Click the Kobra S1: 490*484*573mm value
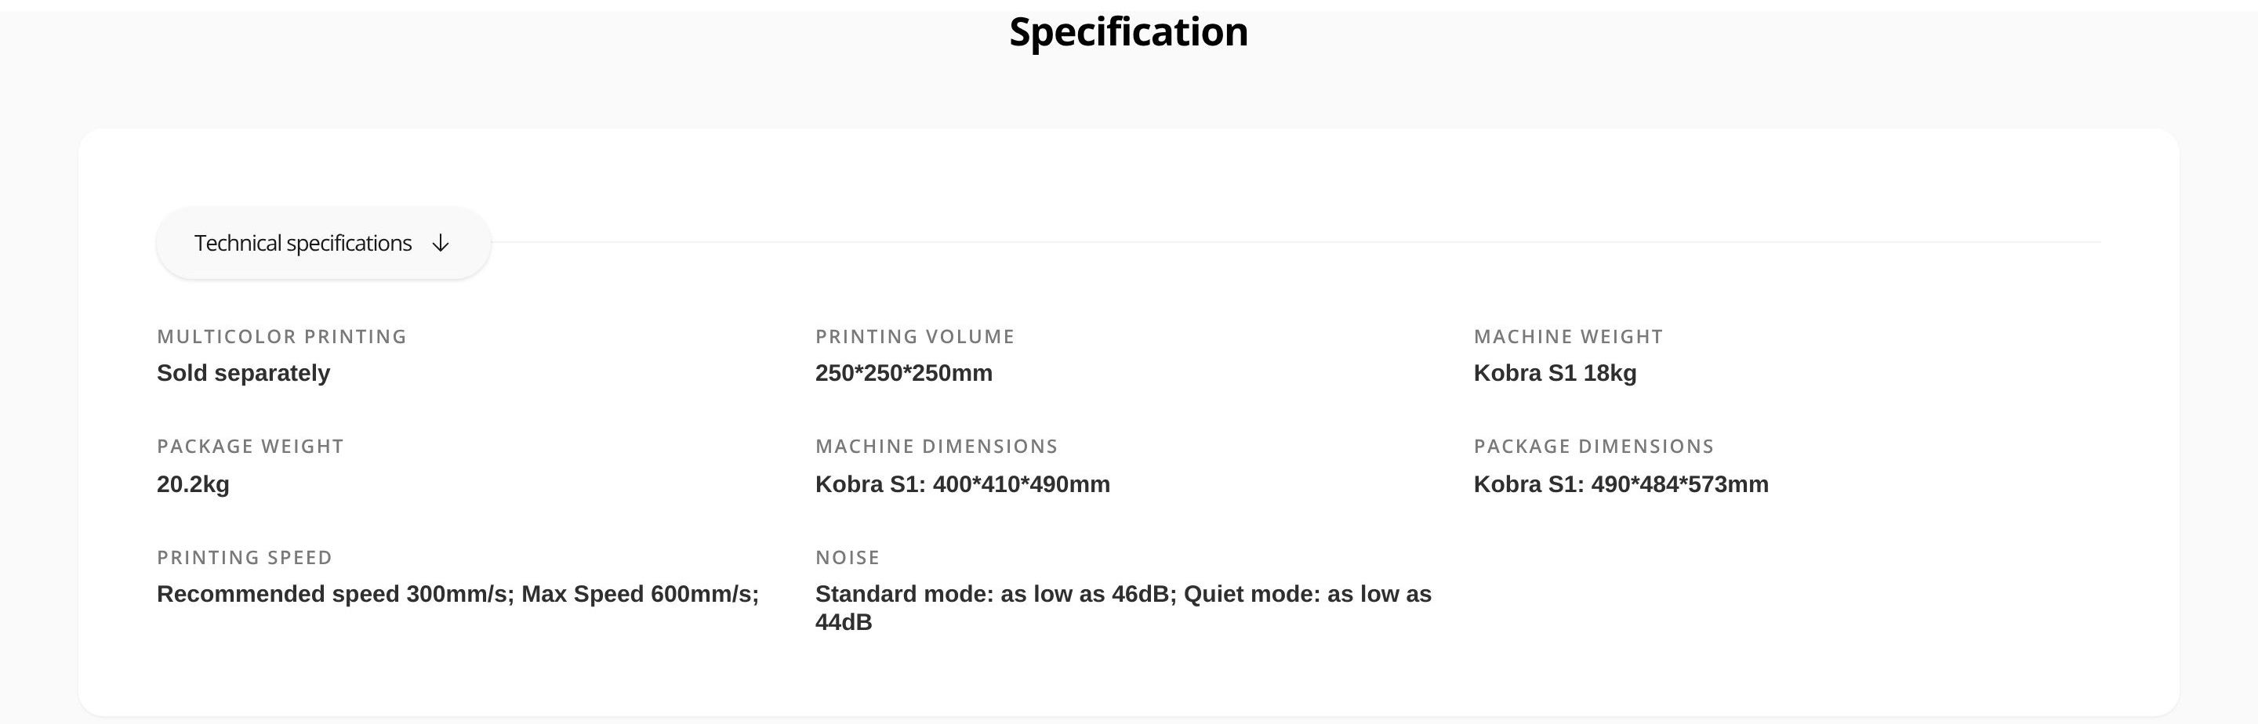Viewport: 2258px width, 724px height. pos(1621,485)
